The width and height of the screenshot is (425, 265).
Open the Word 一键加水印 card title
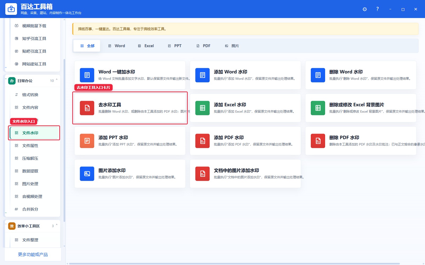117,72
